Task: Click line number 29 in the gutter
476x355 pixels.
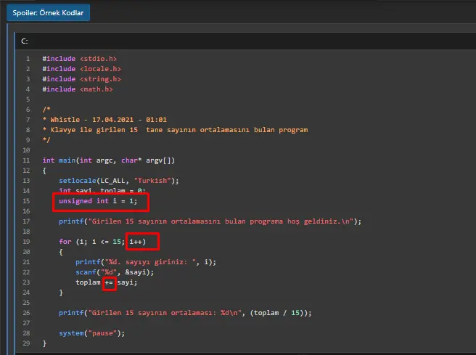Action: [x=26, y=343]
